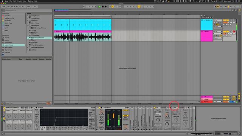Click Macro 1 knob in effects rack
The height and width of the screenshot is (136, 242).
pos(9,116)
